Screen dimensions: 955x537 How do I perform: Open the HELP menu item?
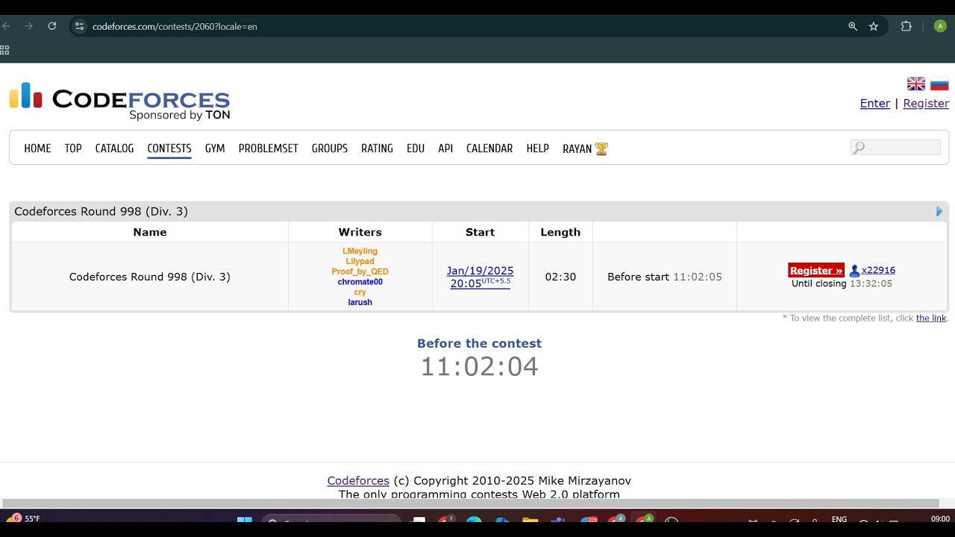point(538,148)
